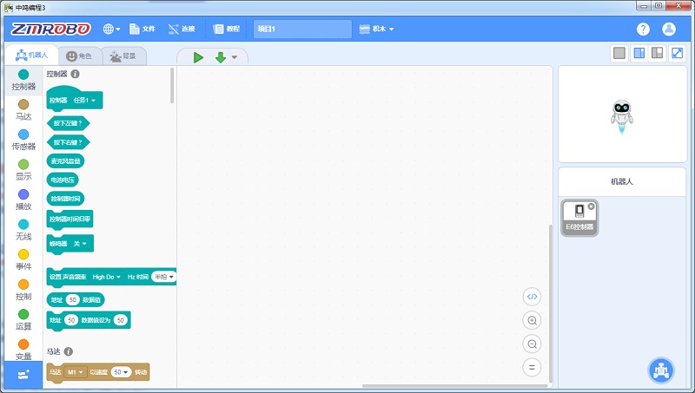Select the large stage layout icon
695x393 pixels.
(x=658, y=53)
